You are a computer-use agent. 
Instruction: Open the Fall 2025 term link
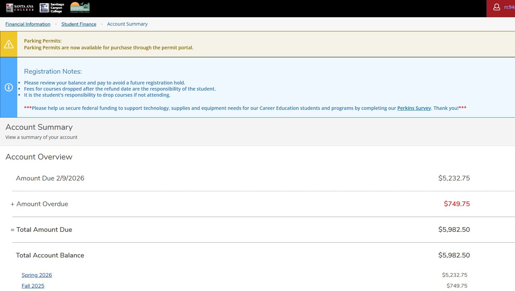33,286
